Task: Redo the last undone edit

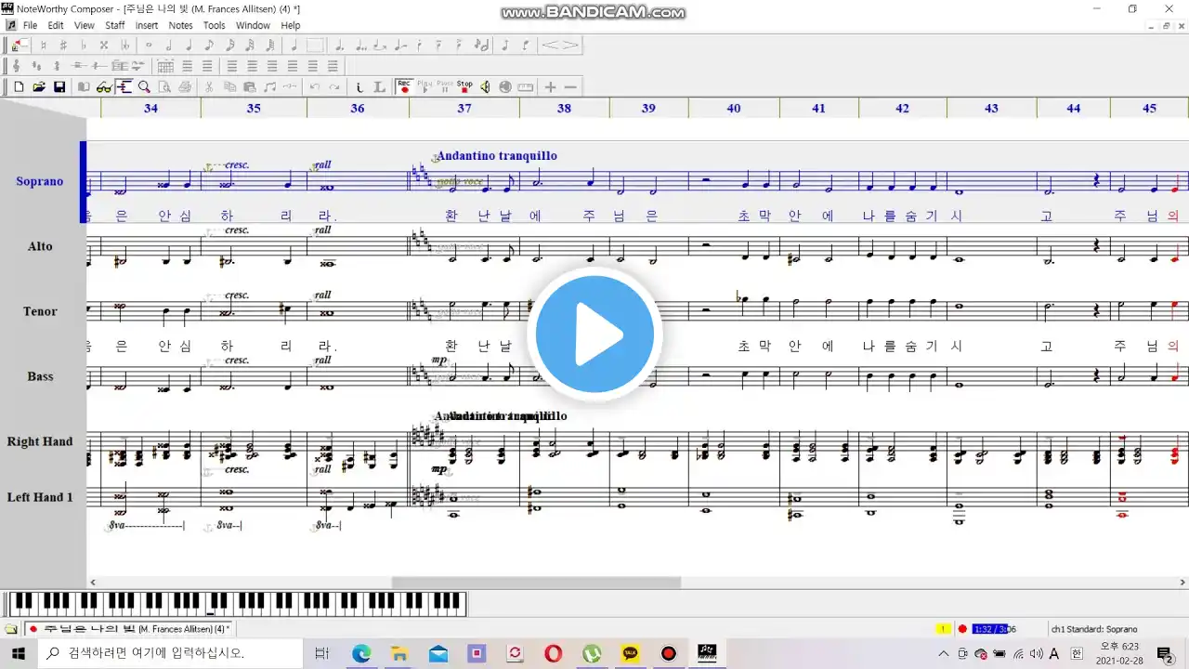Action: click(334, 86)
